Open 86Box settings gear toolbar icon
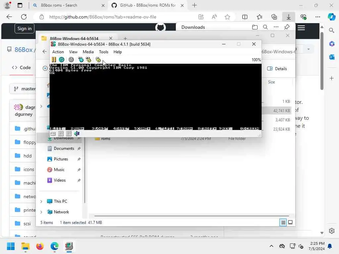 tap(98, 60)
